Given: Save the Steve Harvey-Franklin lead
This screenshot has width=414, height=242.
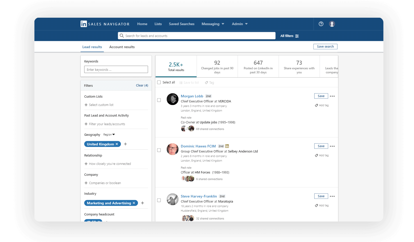Looking at the screenshot, I should pyautogui.click(x=321, y=196).
